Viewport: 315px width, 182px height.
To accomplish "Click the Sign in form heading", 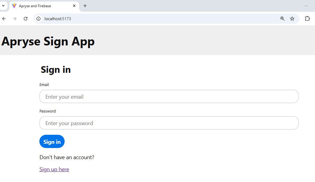I will 56,70.
